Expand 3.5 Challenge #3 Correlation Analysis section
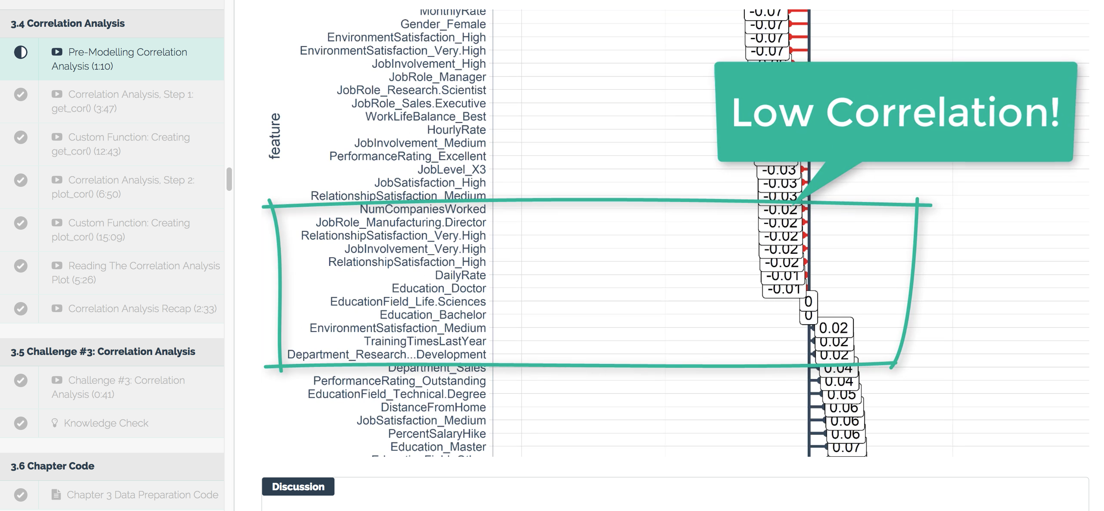The height and width of the screenshot is (511, 1104). (x=112, y=352)
